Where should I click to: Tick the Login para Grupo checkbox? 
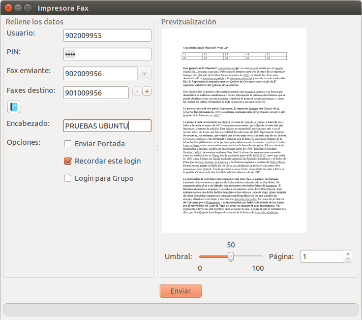tap(68, 178)
